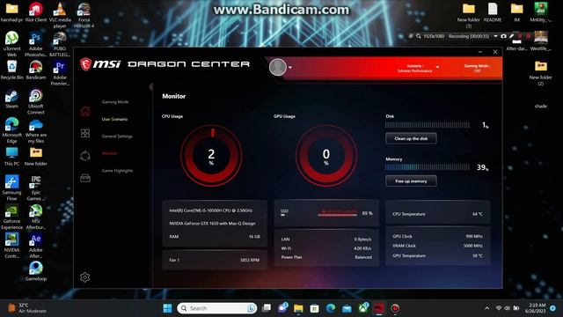Click the Disk usage bar

(x=428, y=125)
